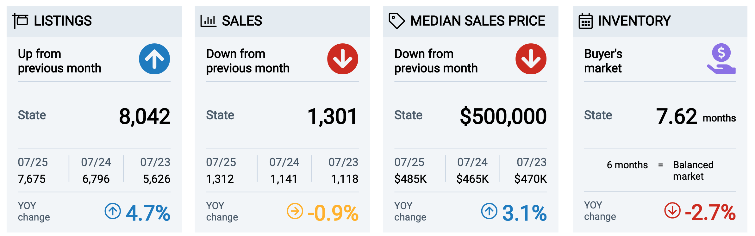755x236 pixels.
Task: Click the red down arrow beside -2.7%
Action: [672, 210]
